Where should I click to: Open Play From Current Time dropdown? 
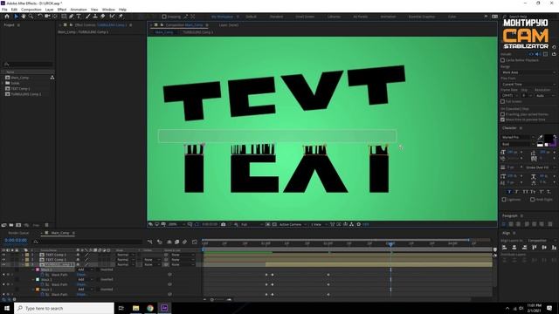pos(528,85)
